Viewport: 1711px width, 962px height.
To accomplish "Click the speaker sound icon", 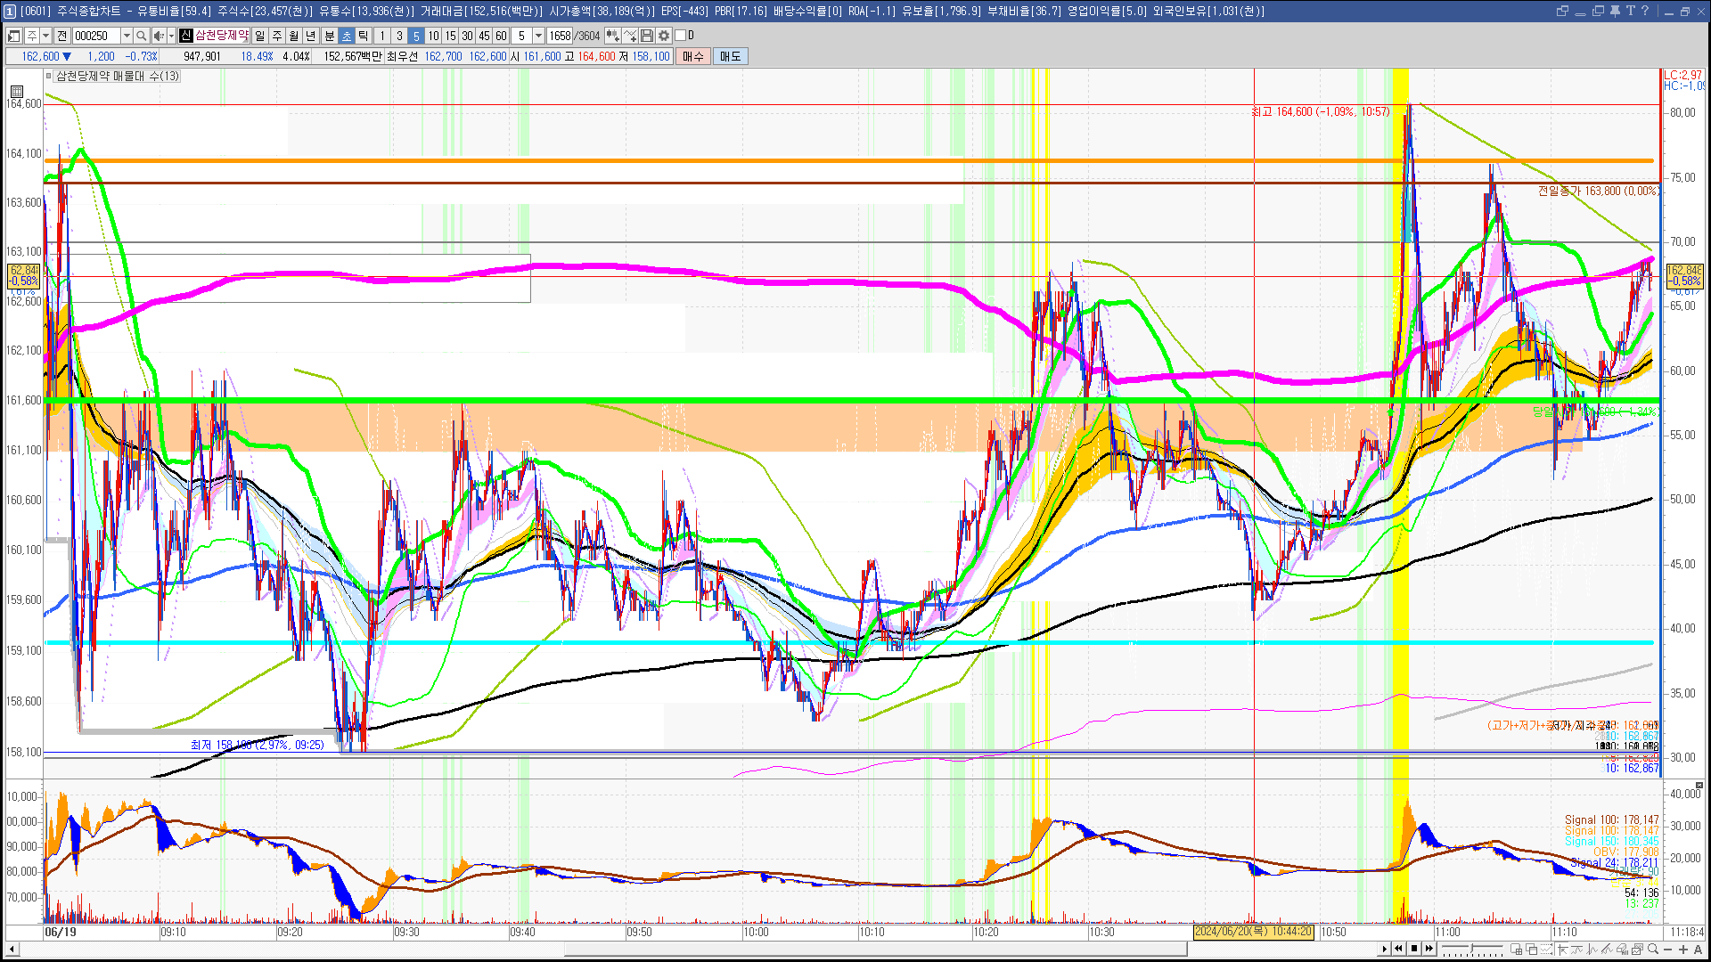I will click(x=158, y=36).
